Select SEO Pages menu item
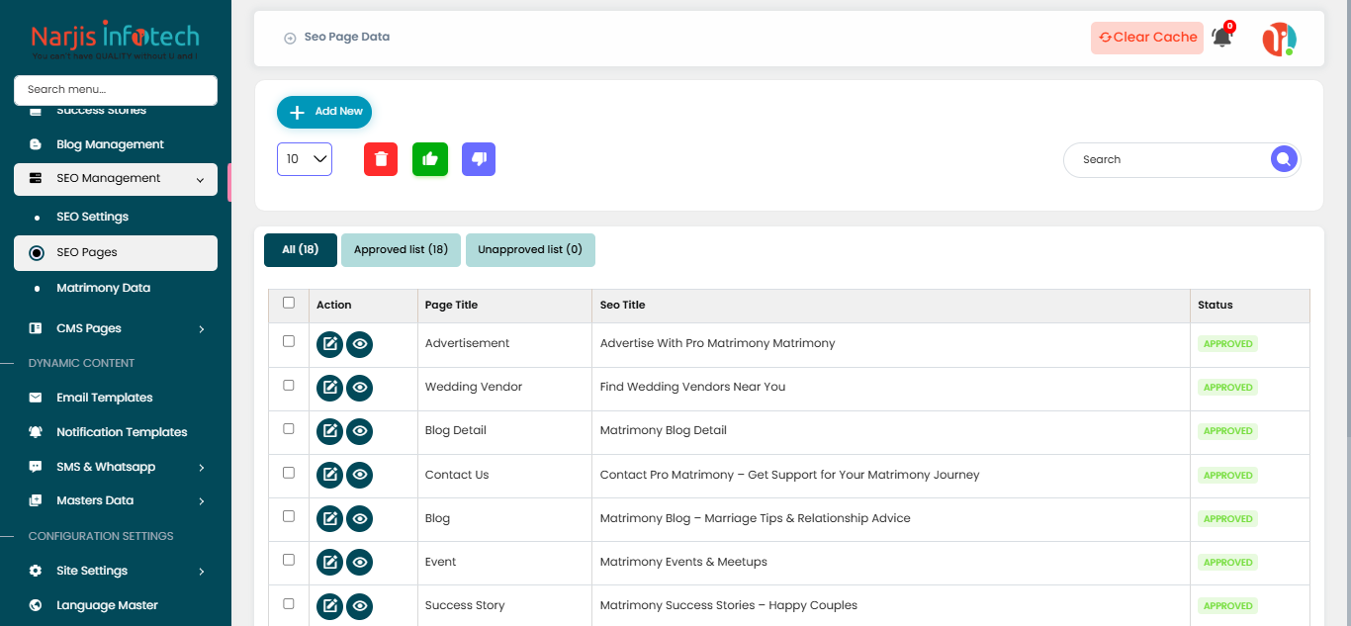Viewport: 1351px width, 626px height. [x=116, y=253]
